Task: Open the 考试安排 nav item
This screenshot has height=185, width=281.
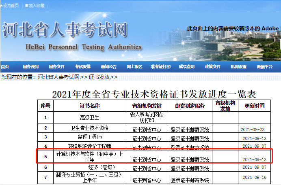Action: [x=82, y=67]
